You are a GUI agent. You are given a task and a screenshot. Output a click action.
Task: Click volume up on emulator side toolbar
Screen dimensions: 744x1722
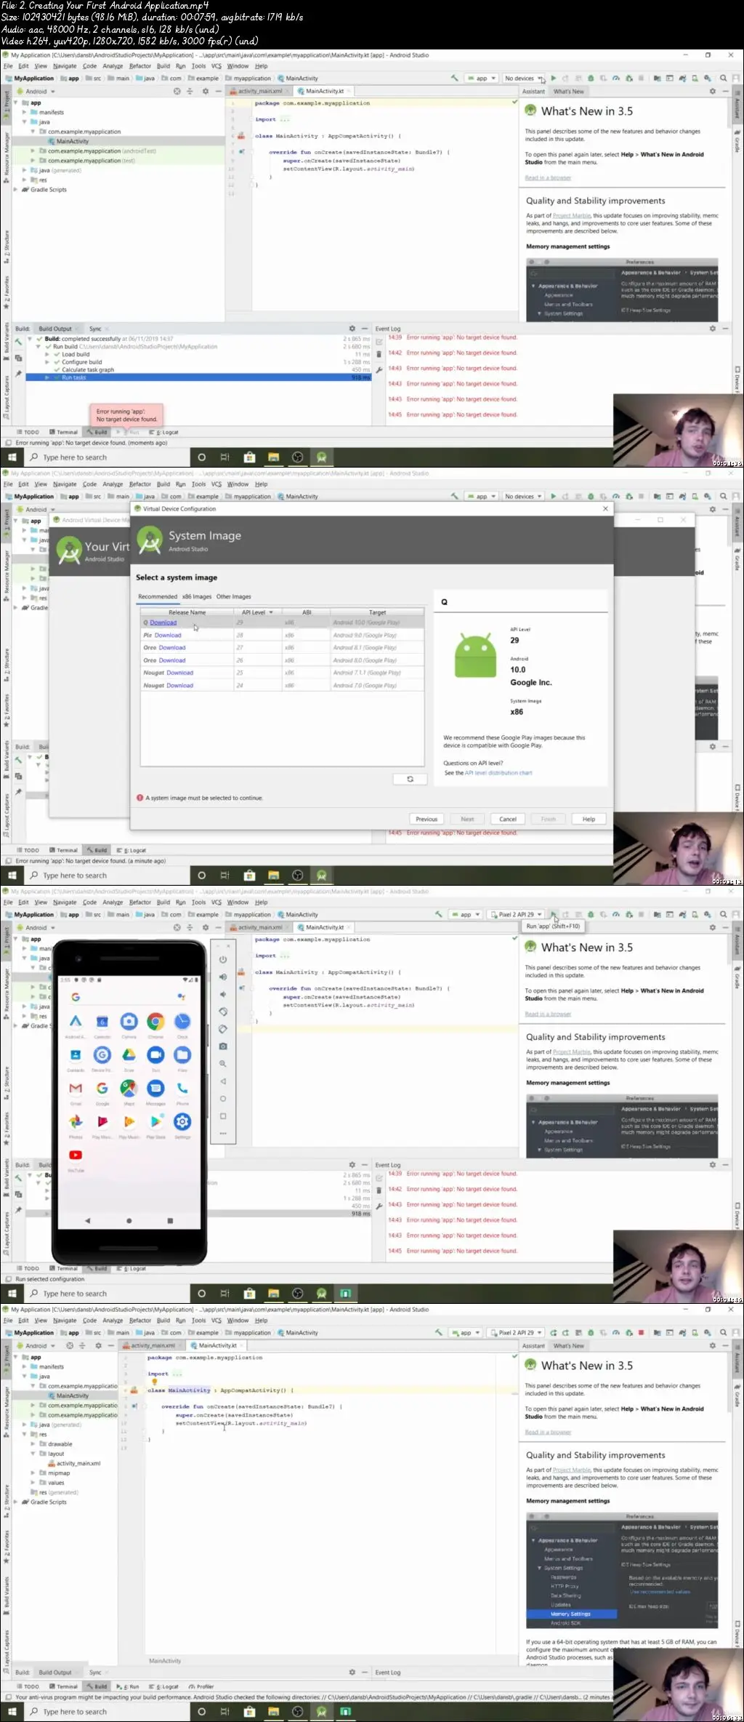223,977
